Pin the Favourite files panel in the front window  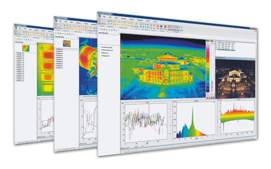tap(119, 34)
